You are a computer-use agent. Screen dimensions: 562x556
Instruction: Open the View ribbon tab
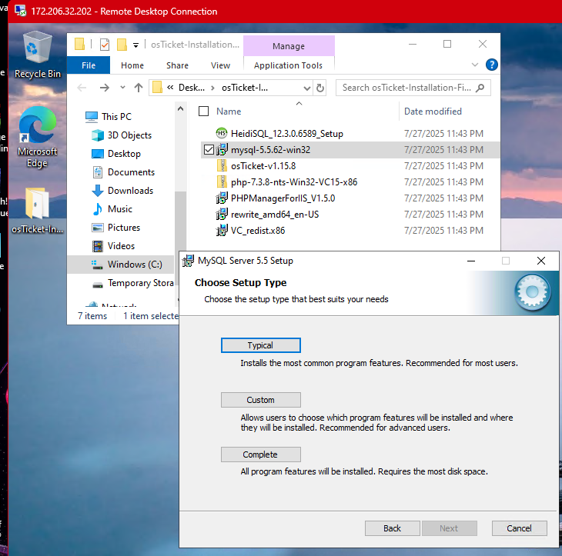pos(220,65)
